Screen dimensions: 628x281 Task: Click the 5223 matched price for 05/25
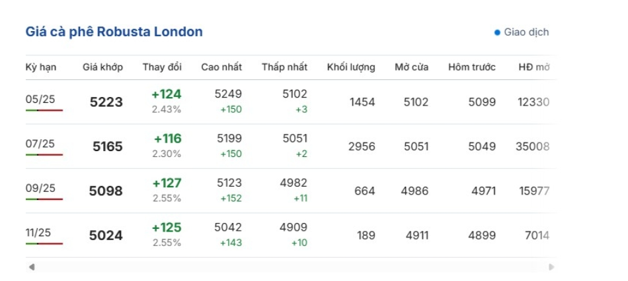[x=106, y=102]
